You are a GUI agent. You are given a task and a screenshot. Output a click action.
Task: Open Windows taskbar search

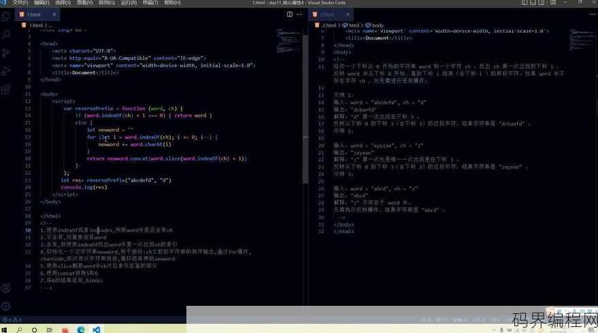click(x=20, y=330)
